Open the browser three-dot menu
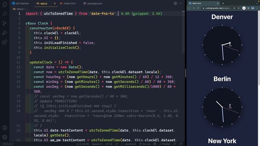The image size is (260, 146). click(257, 8)
